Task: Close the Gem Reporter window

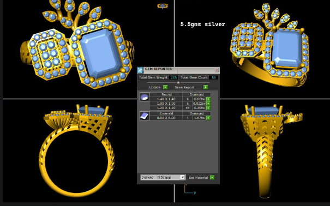Action: [217, 70]
